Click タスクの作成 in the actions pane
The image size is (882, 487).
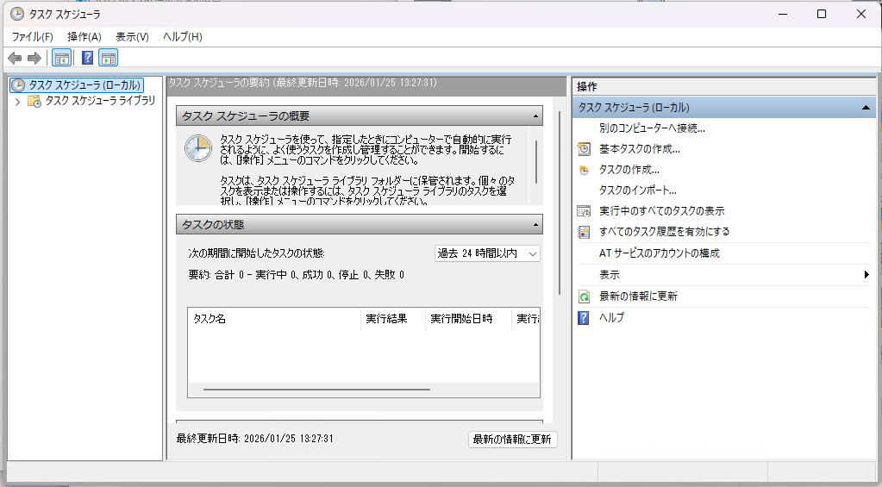point(629,170)
